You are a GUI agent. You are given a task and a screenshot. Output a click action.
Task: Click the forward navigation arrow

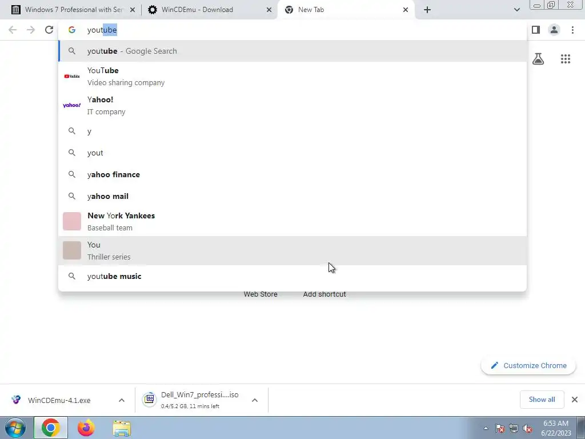31,30
